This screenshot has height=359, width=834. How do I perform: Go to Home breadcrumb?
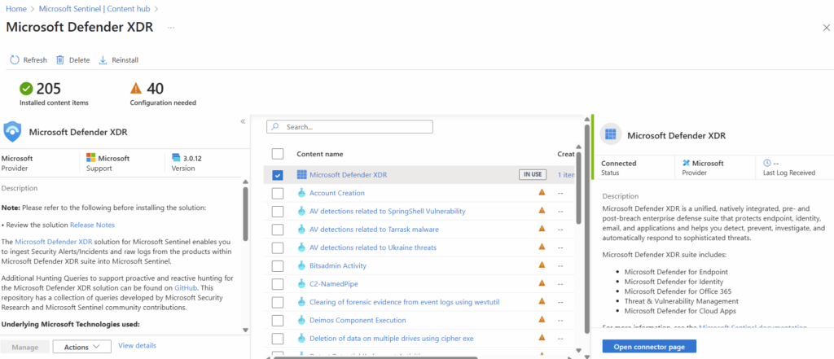[x=16, y=9]
